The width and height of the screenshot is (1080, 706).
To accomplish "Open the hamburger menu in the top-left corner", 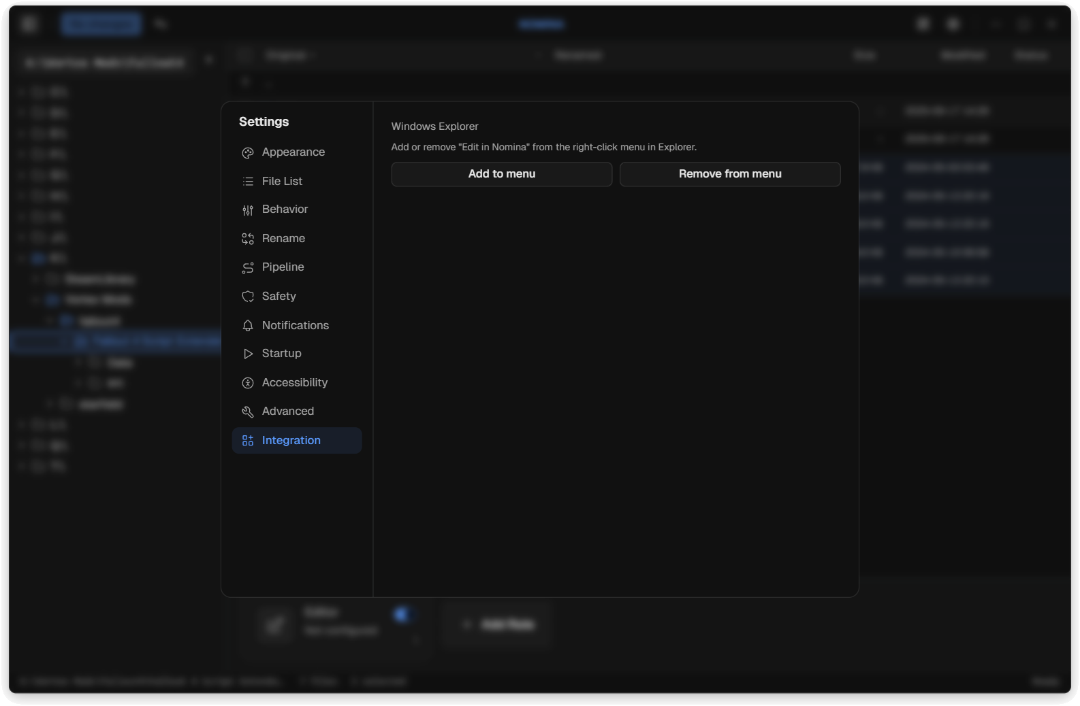I will [x=29, y=24].
